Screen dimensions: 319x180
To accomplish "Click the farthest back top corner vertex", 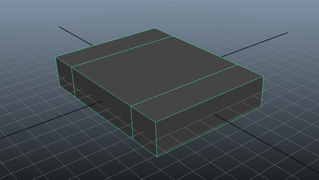I will coord(154,28).
